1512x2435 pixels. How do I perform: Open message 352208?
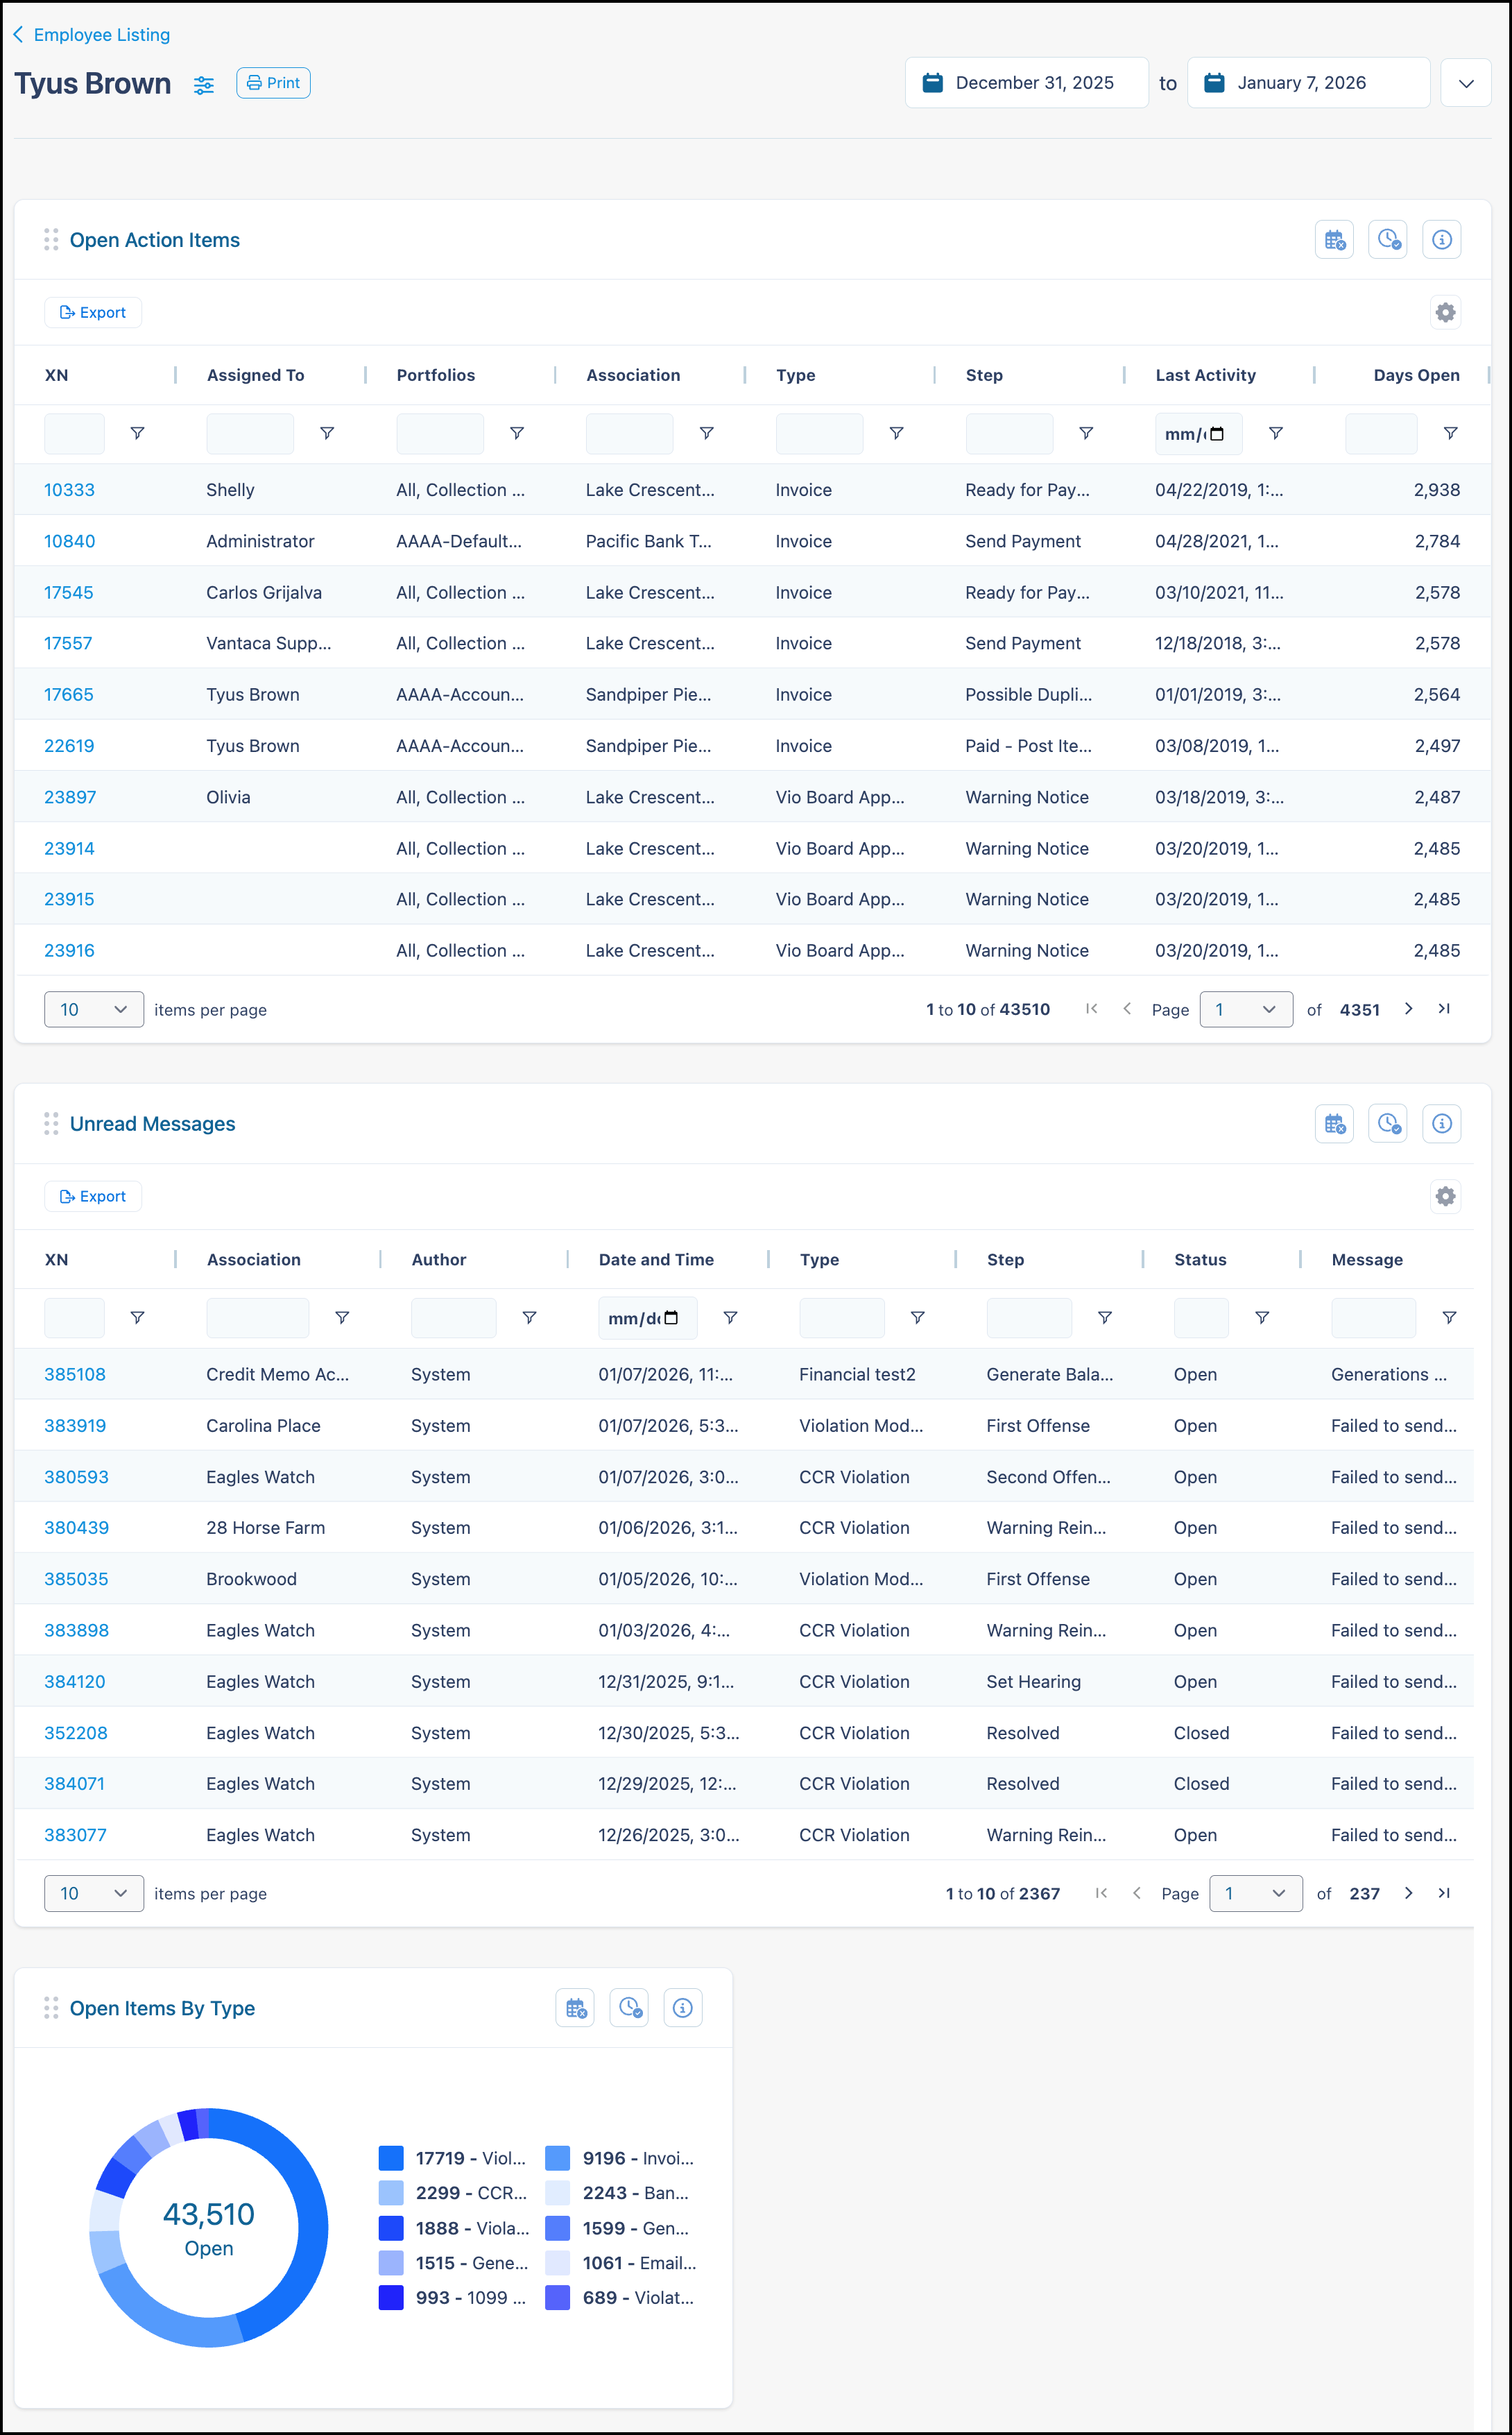pos(76,1733)
